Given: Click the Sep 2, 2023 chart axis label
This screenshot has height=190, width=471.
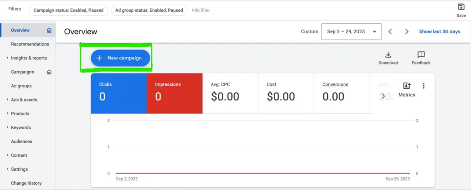Looking at the screenshot, I should coord(127,179).
